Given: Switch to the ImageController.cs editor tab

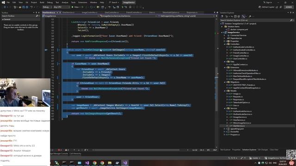Looking at the screenshot, I should click(89, 12).
